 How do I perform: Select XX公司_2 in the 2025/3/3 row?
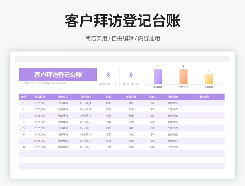point(85,116)
